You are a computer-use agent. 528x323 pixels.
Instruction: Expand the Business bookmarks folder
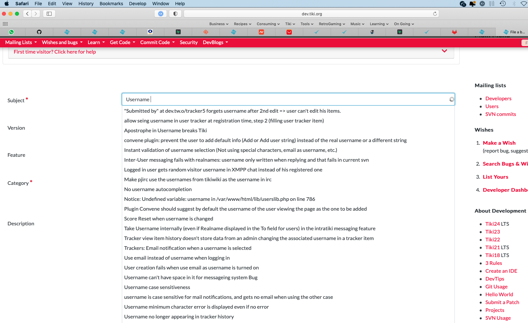pyautogui.click(x=219, y=24)
